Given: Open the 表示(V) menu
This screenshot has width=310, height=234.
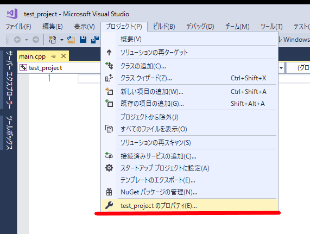Looking at the screenshot, I should 84,26.
